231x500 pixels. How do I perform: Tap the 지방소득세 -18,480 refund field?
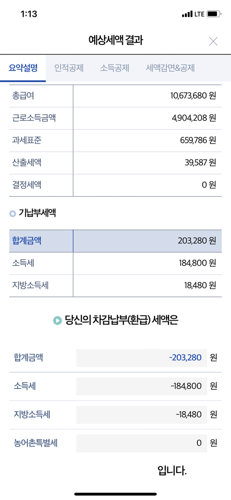pyautogui.click(x=142, y=414)
